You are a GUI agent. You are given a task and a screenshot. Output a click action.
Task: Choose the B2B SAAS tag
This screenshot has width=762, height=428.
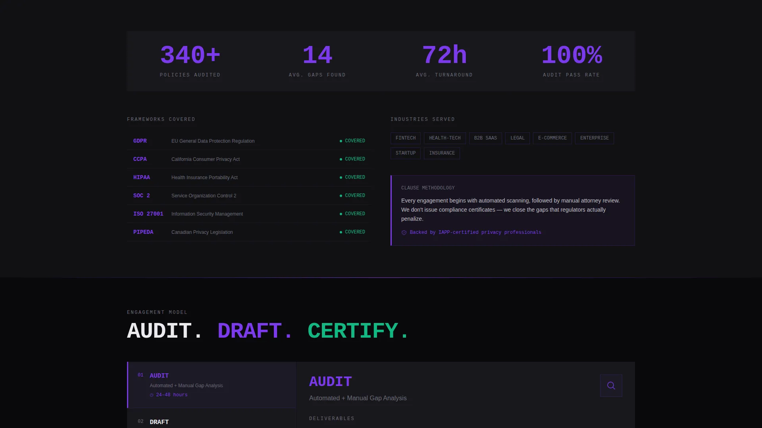pyautogui.click(x=485, y=138)
